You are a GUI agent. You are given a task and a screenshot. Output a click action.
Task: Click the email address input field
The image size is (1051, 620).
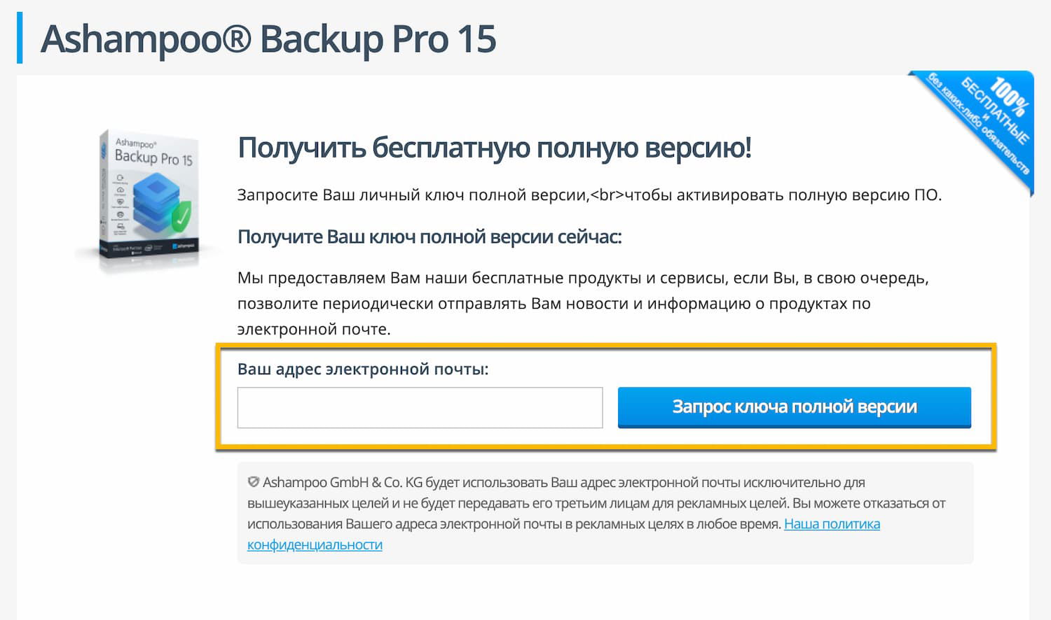pyautogui.click(x=420, y=407)
